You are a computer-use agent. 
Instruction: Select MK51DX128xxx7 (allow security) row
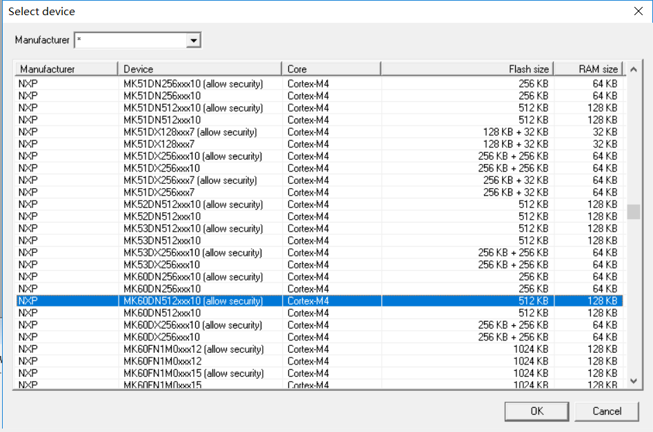point(319,132)
